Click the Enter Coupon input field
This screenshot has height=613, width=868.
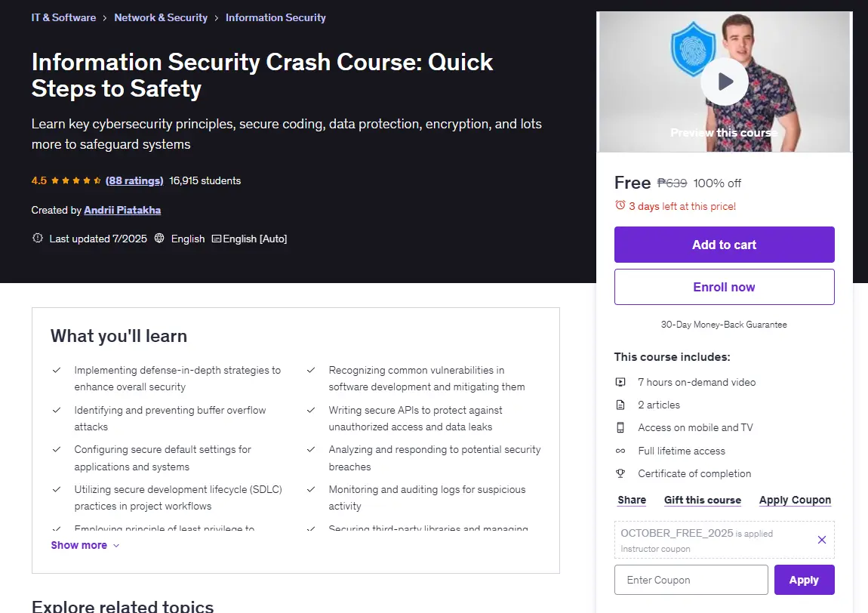691,580
